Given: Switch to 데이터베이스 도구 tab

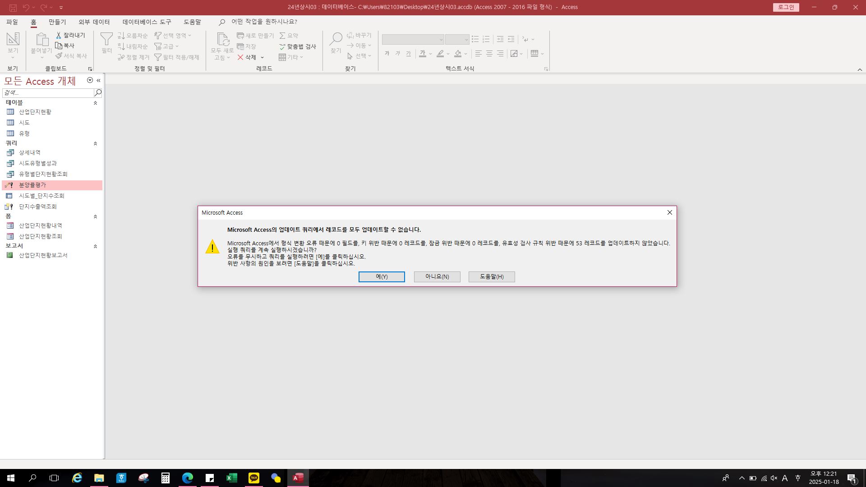Looking at the screenshot, I should pos(147,22).
